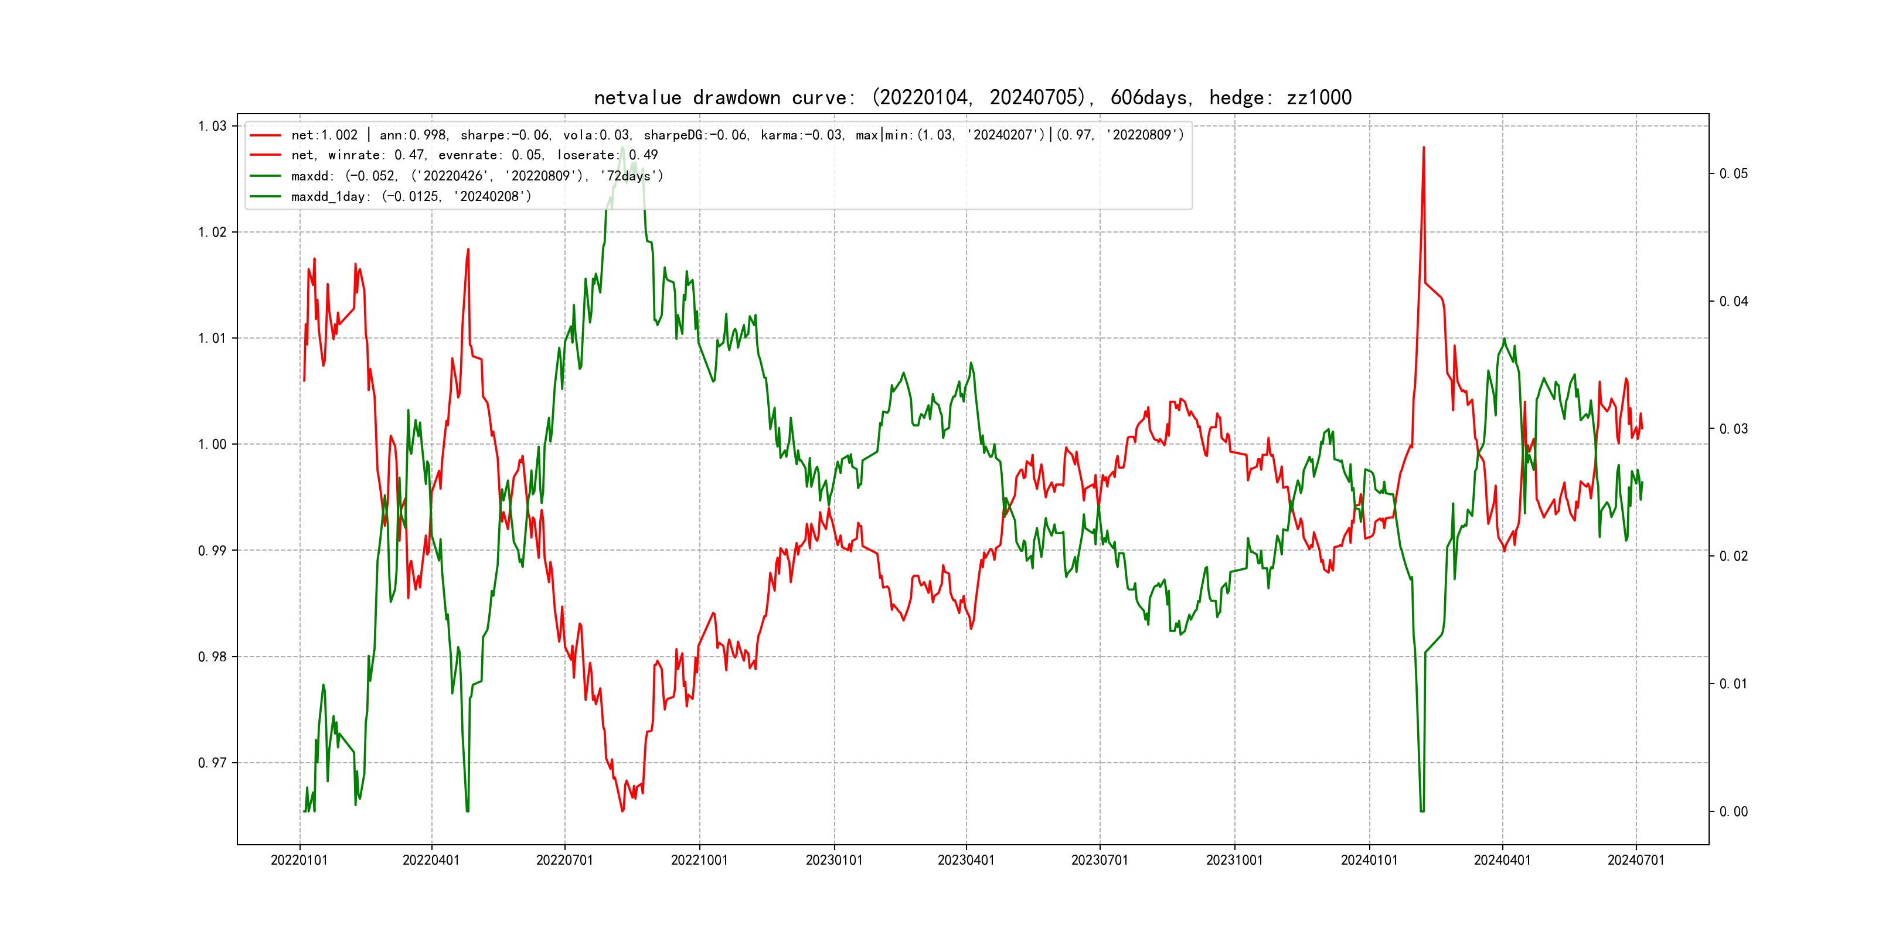Click the 20240701 x-axis date label
Viewport: 1899px width, 949px height.
point(1636,860)
